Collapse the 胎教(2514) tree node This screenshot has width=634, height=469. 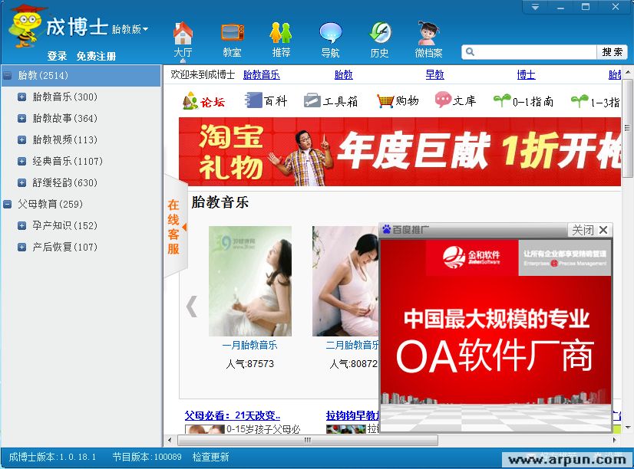tap(7, 75)
